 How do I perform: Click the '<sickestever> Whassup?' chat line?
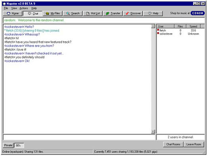coord(22,35)
